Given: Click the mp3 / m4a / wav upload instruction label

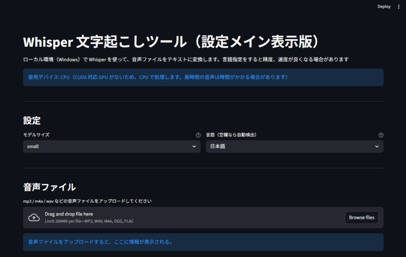Looking at the screenshot, I should tap(87, 201).
